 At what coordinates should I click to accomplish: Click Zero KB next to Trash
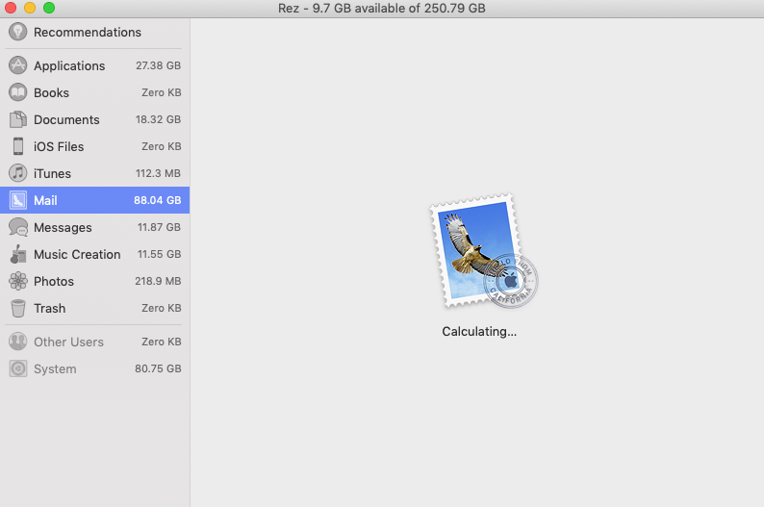(162, 308)
